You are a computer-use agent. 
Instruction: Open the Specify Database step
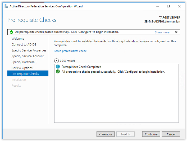(23, 62)
